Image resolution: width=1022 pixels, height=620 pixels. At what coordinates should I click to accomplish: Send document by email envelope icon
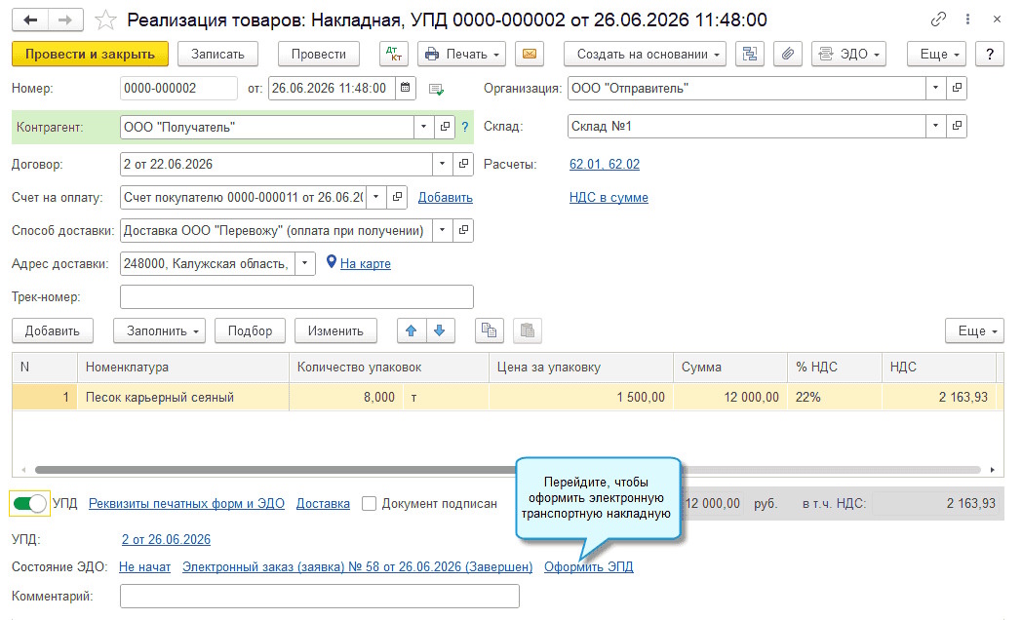click(530, 54)
